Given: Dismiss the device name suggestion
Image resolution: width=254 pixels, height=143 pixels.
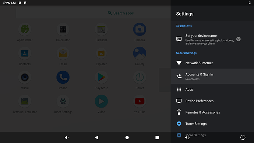Looking at the screenshot, I should [x=238, y=39].
